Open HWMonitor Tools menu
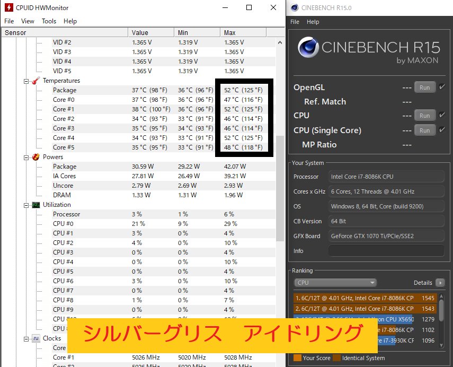 [x=49, y=21]
